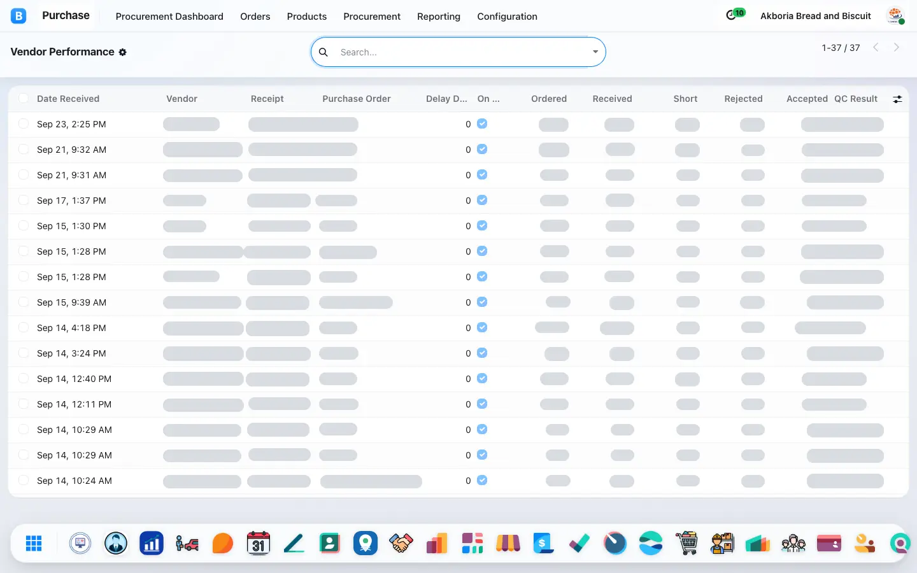Open the Configuration menu
This screenshot has height=573, width=917.
pyautogui.click(x=508, y=17)
